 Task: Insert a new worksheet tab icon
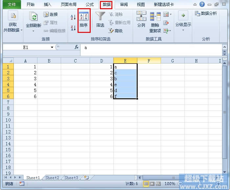click(86, 178)
